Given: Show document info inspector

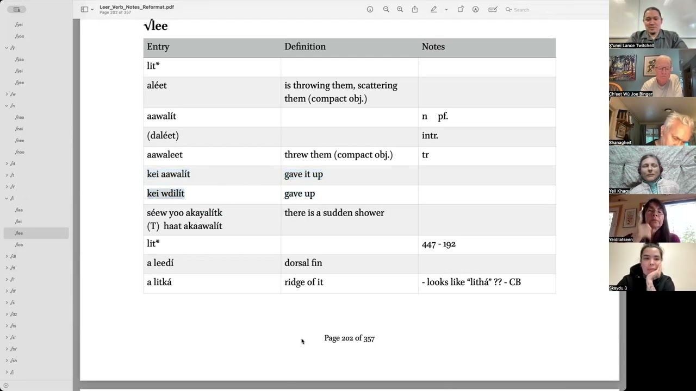Looking at the screenshot, I should tap(370, 9).
